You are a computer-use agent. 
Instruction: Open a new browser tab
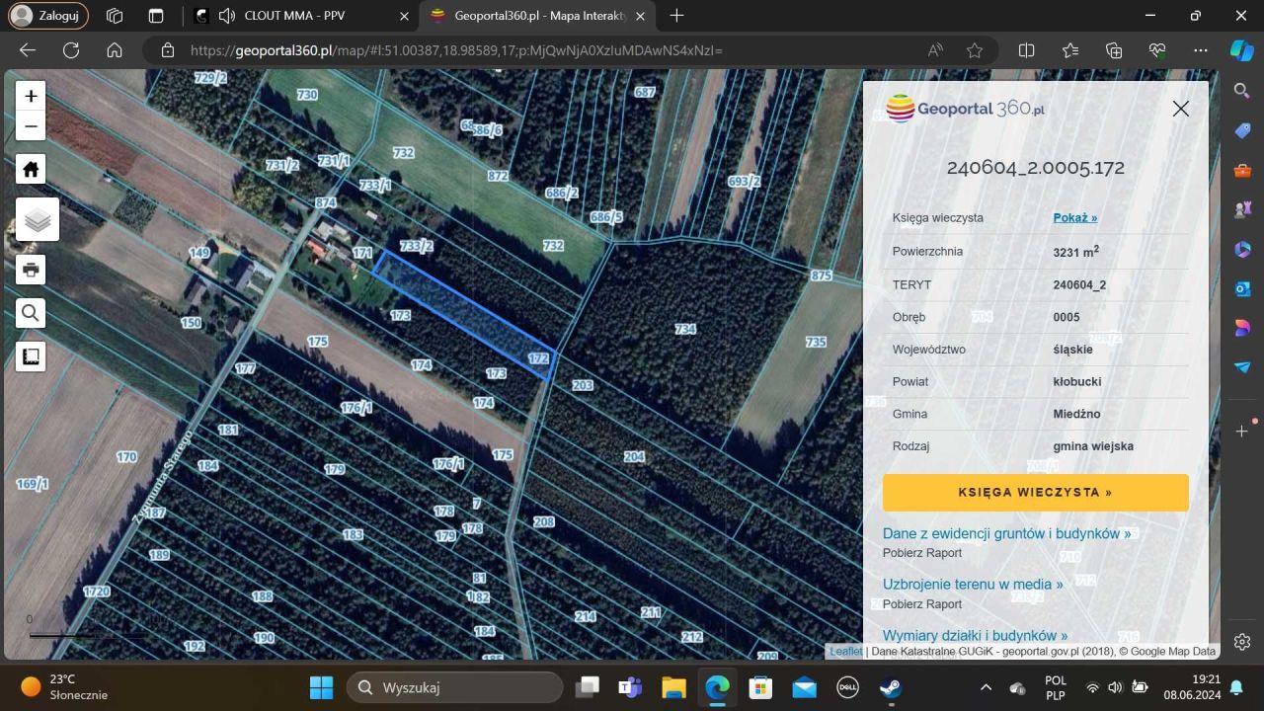click(x=676, y=16)
